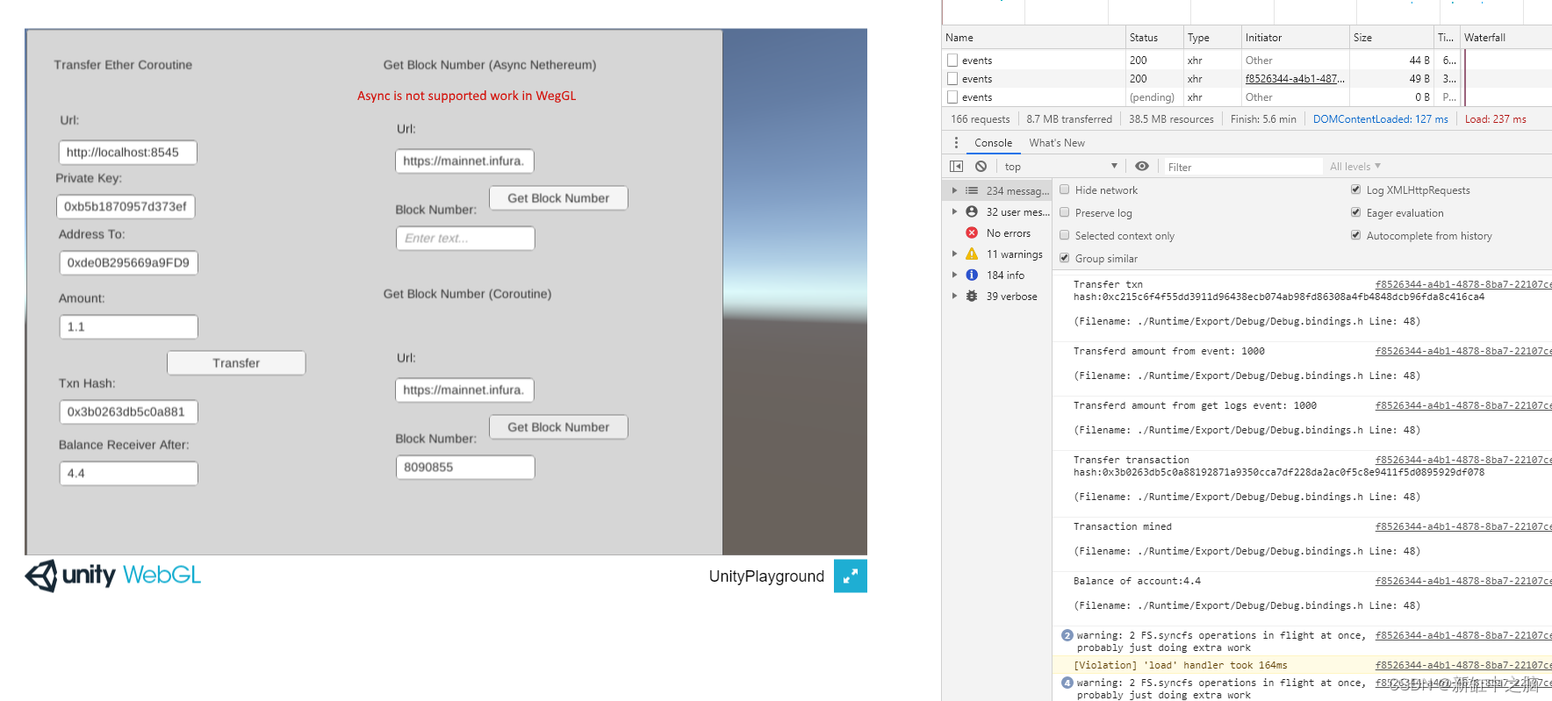Click the warning count badge 2
Image resolution: width=1552 pixels, height=701 pixels.
pos(1067,635)
